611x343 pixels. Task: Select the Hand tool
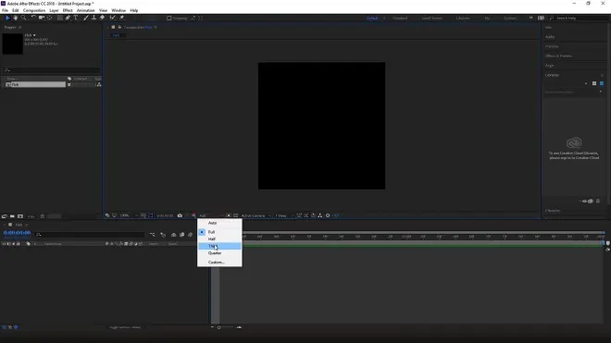[15, 18]
